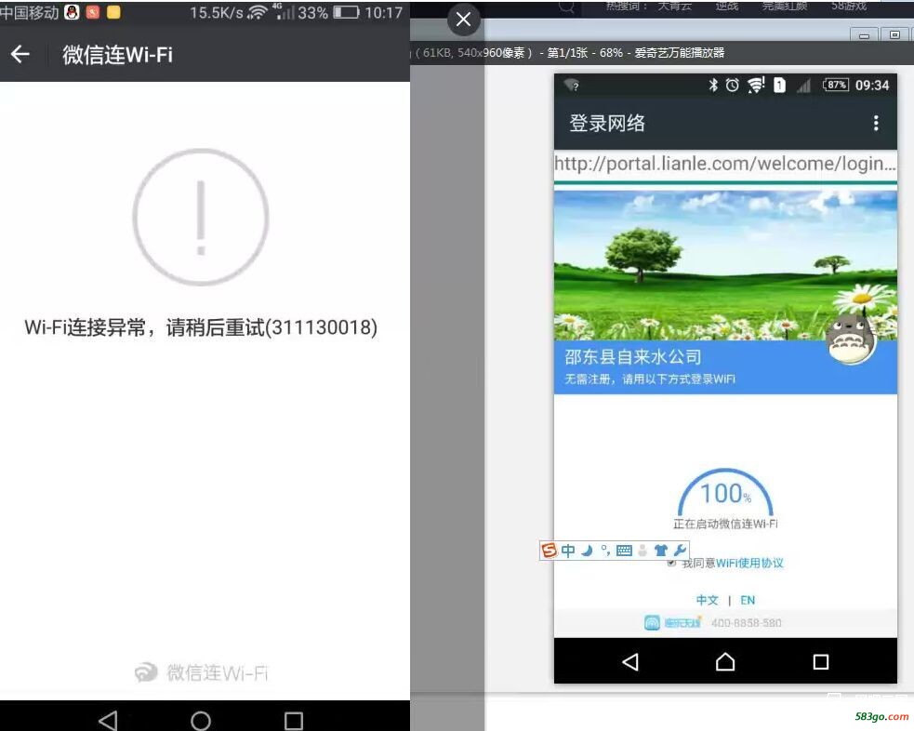Click the 09:34 clock in right status bar

872,86
